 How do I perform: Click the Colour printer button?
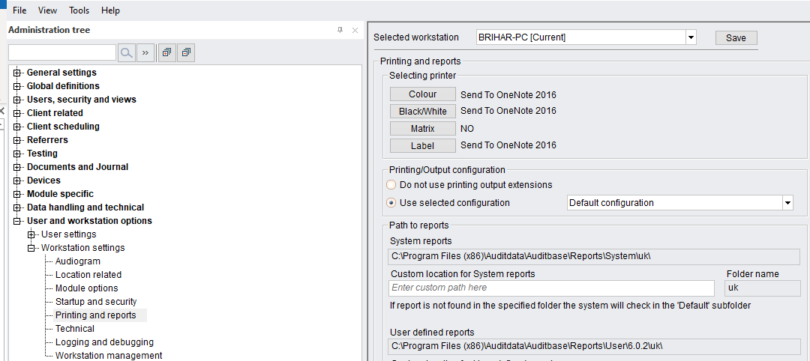tap(422, 94)
